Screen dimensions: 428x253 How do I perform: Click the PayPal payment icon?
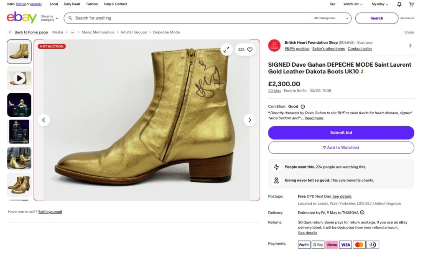(304, 245)
